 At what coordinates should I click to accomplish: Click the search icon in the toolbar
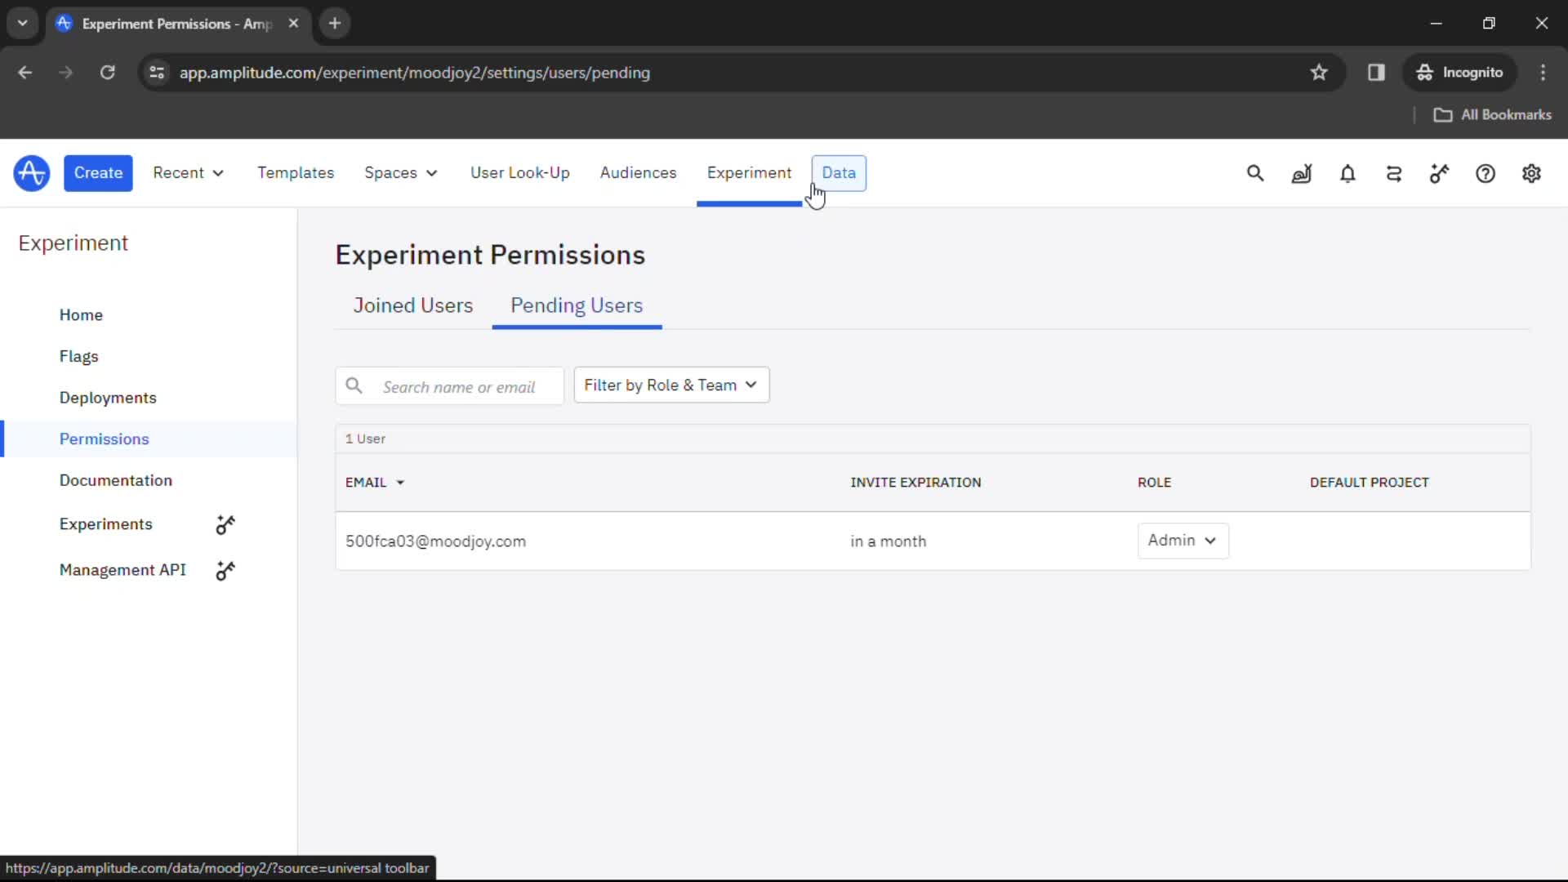tap(1254, 173)
